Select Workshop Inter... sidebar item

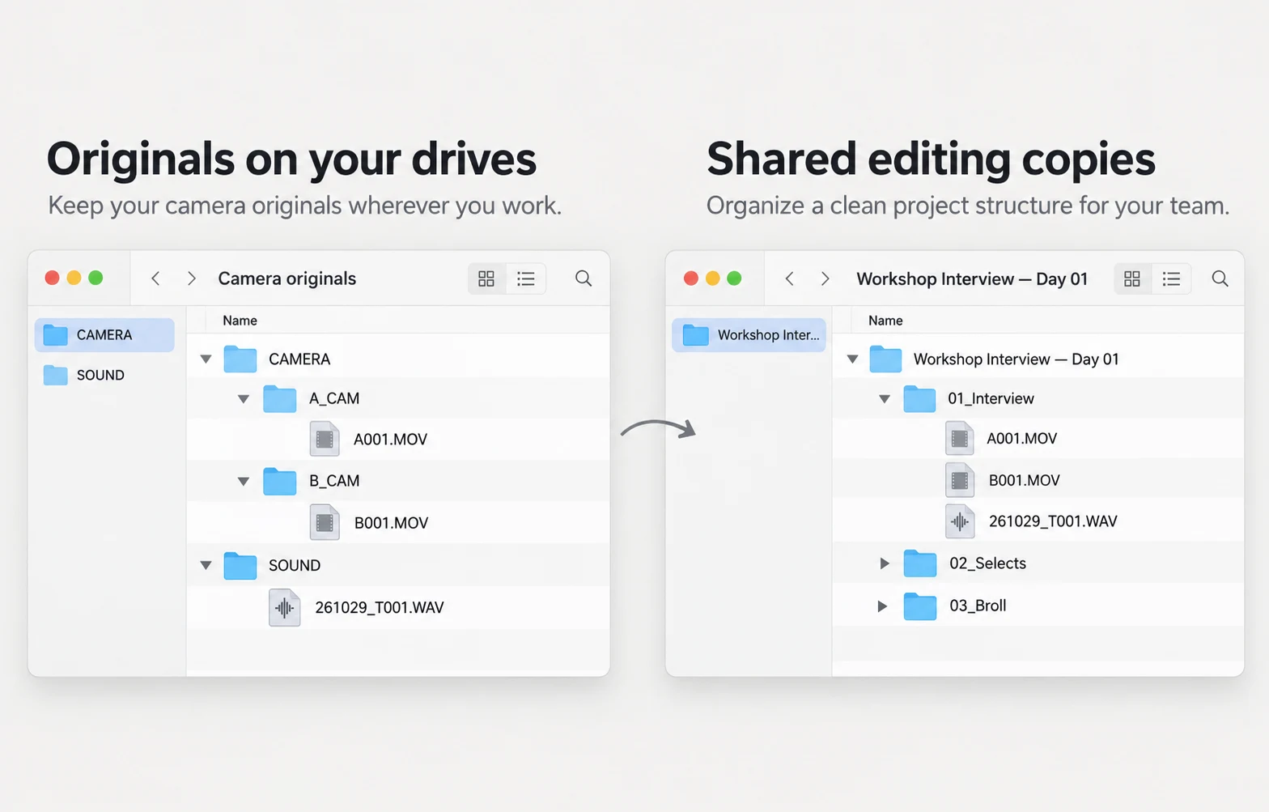point(749,334)
